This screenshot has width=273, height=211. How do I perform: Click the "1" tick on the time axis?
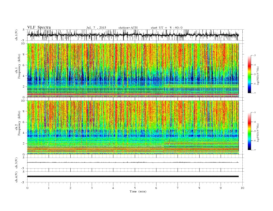point(49,188)
